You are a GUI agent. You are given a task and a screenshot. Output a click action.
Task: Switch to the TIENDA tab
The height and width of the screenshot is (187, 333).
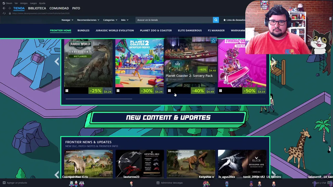point(19,8)
